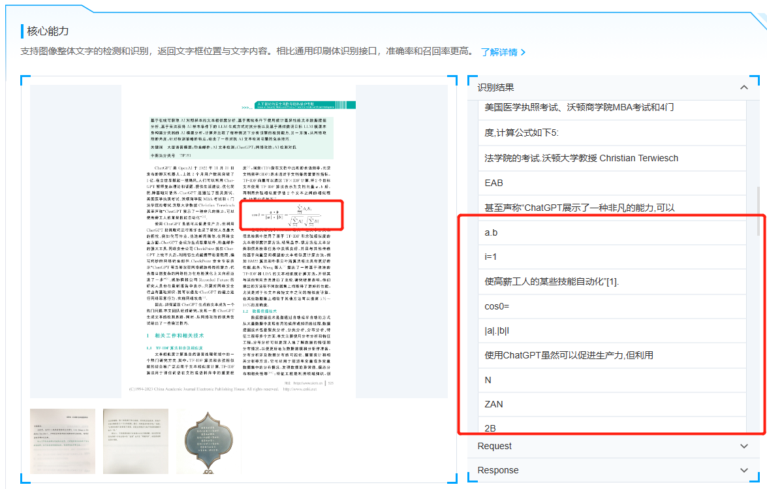Expand the Request section
Viewport: 767px width, 489px height.
744,447
